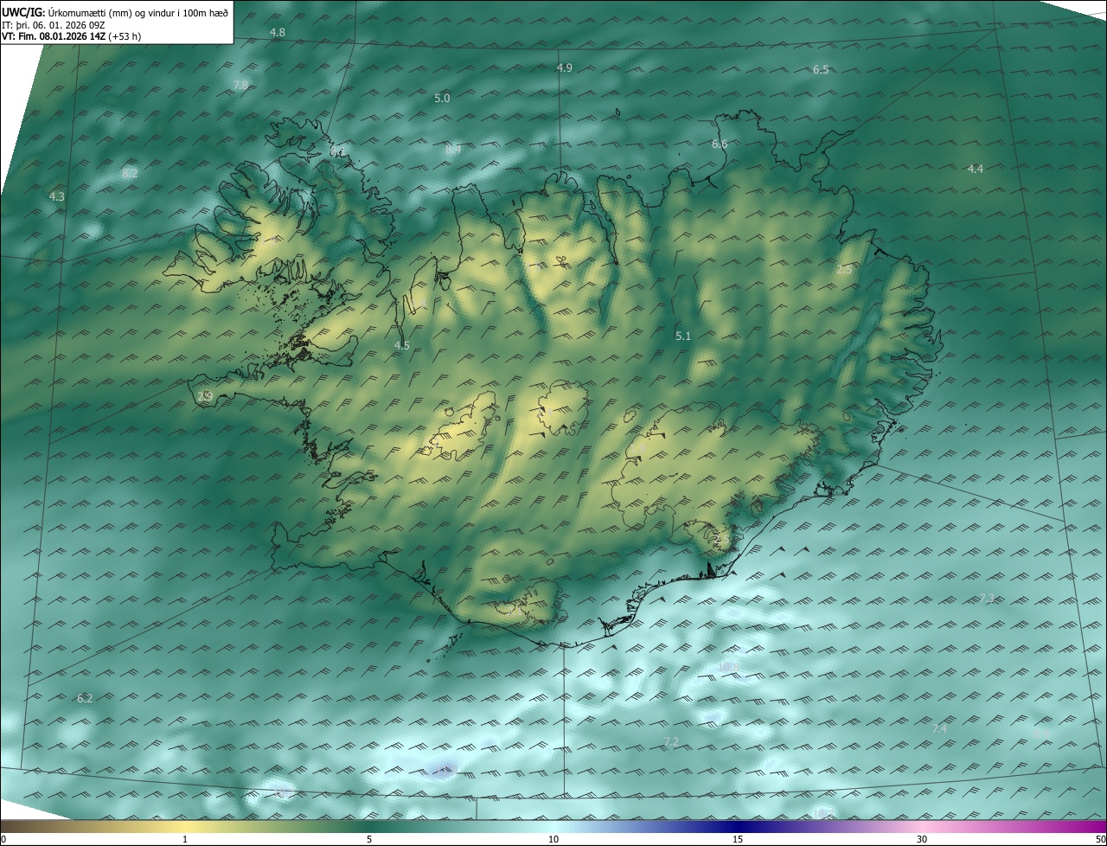Select the map value '4.8'
The height and width of the screenshot is (846, 1107).
coord(278,33)
